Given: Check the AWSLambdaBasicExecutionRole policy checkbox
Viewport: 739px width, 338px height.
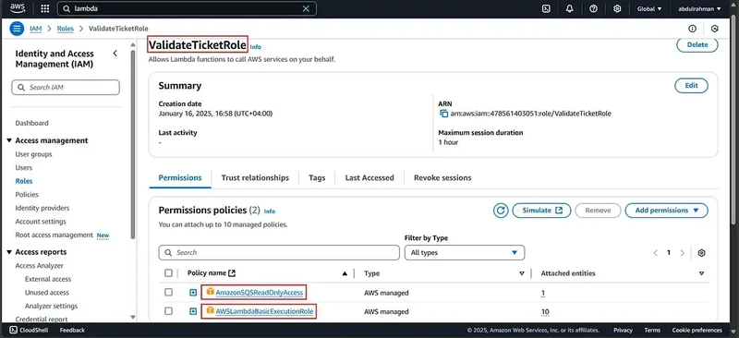Looking at the screenshot, I should pyautogui.click(x=168, y=311).
